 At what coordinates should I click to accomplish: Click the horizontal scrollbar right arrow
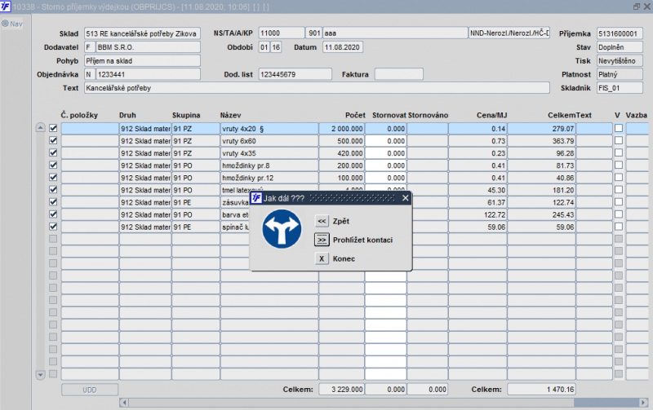(643, 402)
